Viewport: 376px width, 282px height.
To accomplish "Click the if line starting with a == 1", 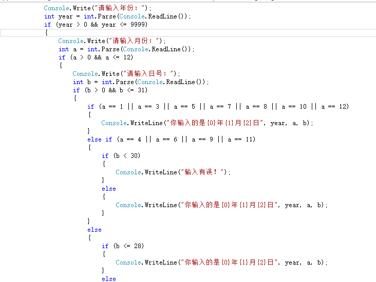I will [x=218, y=107].
